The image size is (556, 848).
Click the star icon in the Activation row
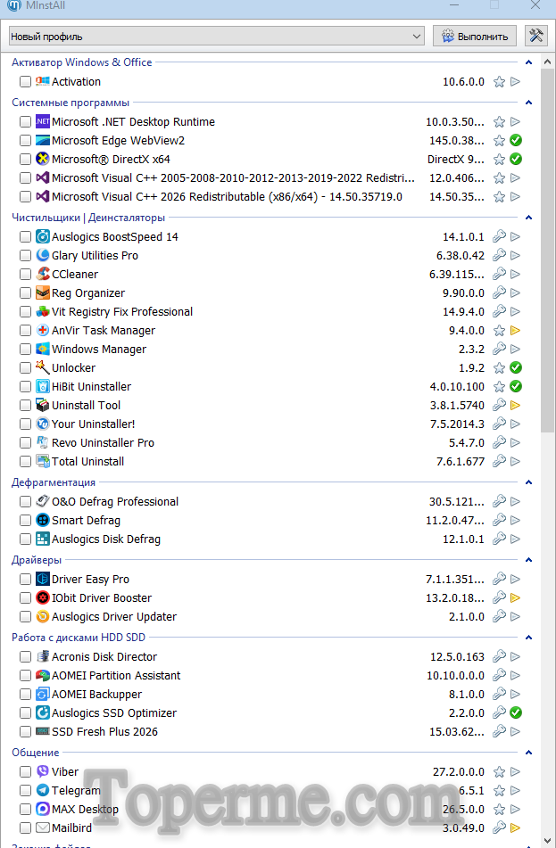pyautogui.click(x=500, y=82)
